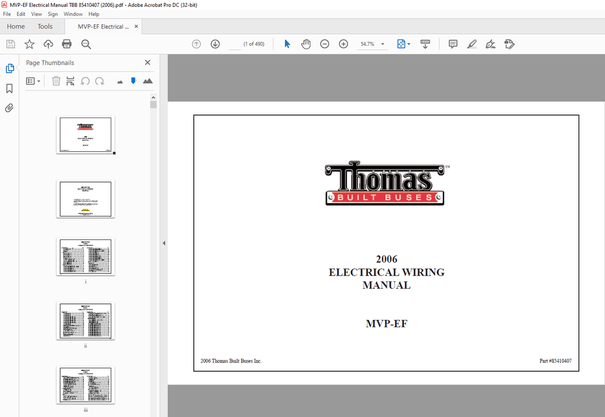Go to next page arrow
The width and height of the screenshot is (605, 417).
[x=215, y=44]
